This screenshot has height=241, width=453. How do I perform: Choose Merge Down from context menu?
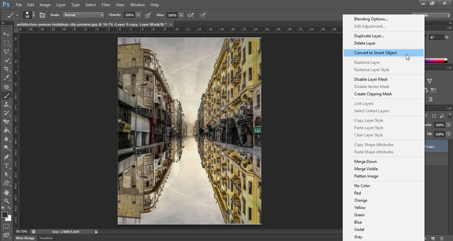pos(384,162)
